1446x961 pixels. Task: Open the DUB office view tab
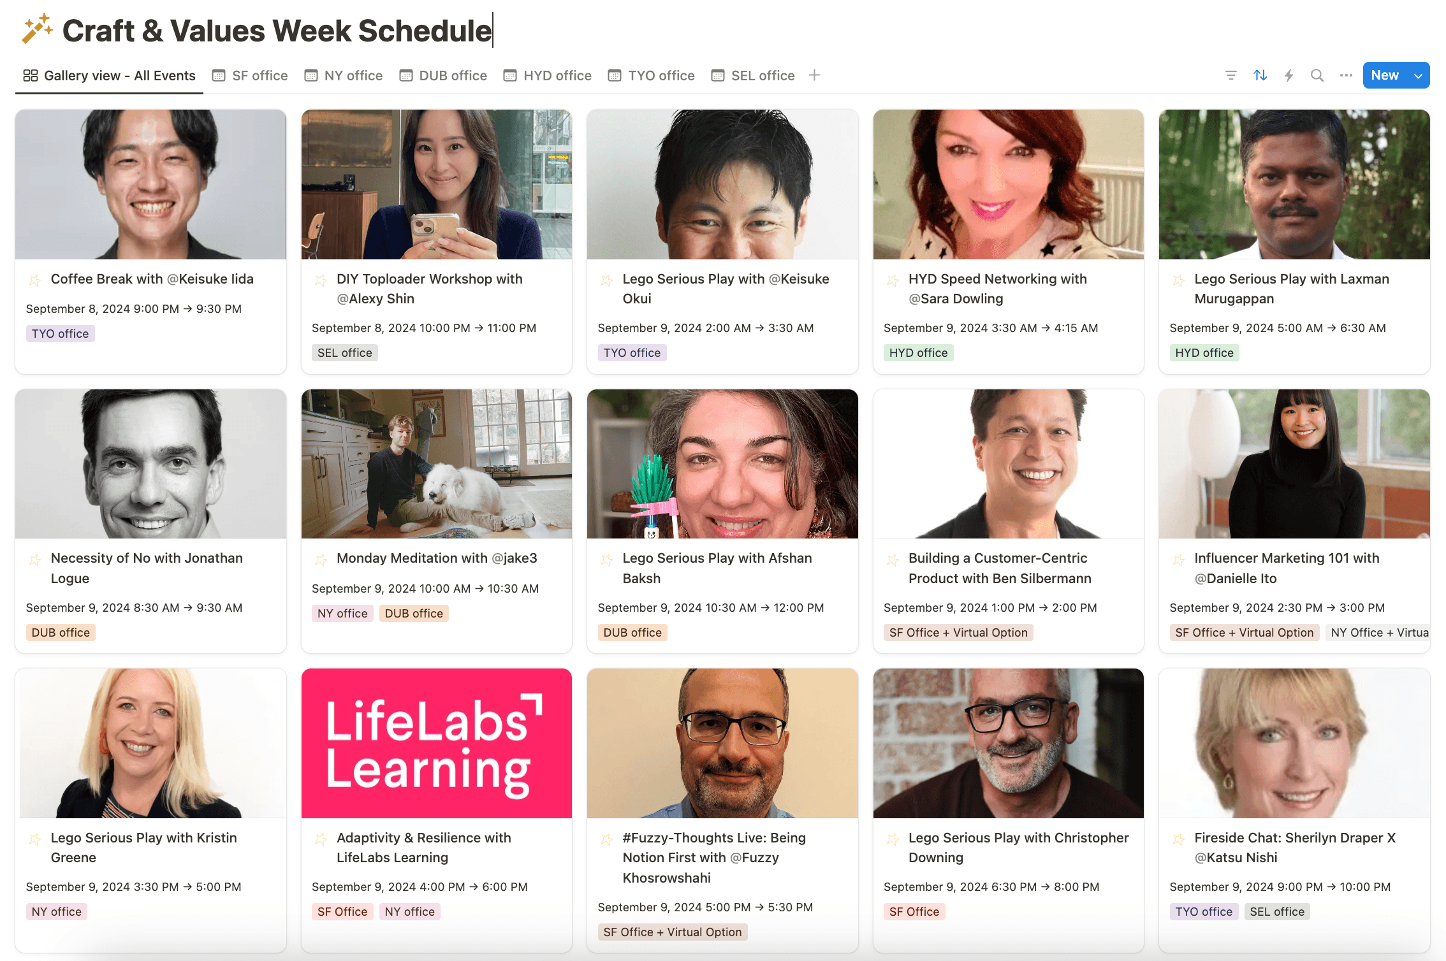pyautogui.click(x=443, y=76)
